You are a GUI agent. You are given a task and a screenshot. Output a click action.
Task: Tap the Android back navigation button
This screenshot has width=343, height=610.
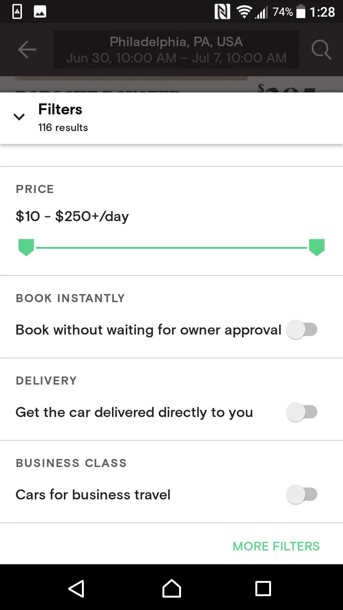76,589
